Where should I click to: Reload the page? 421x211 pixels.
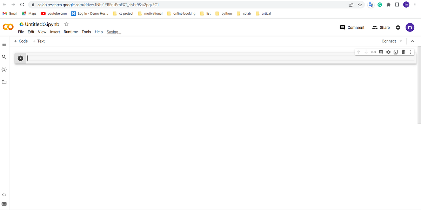[22, 5]
